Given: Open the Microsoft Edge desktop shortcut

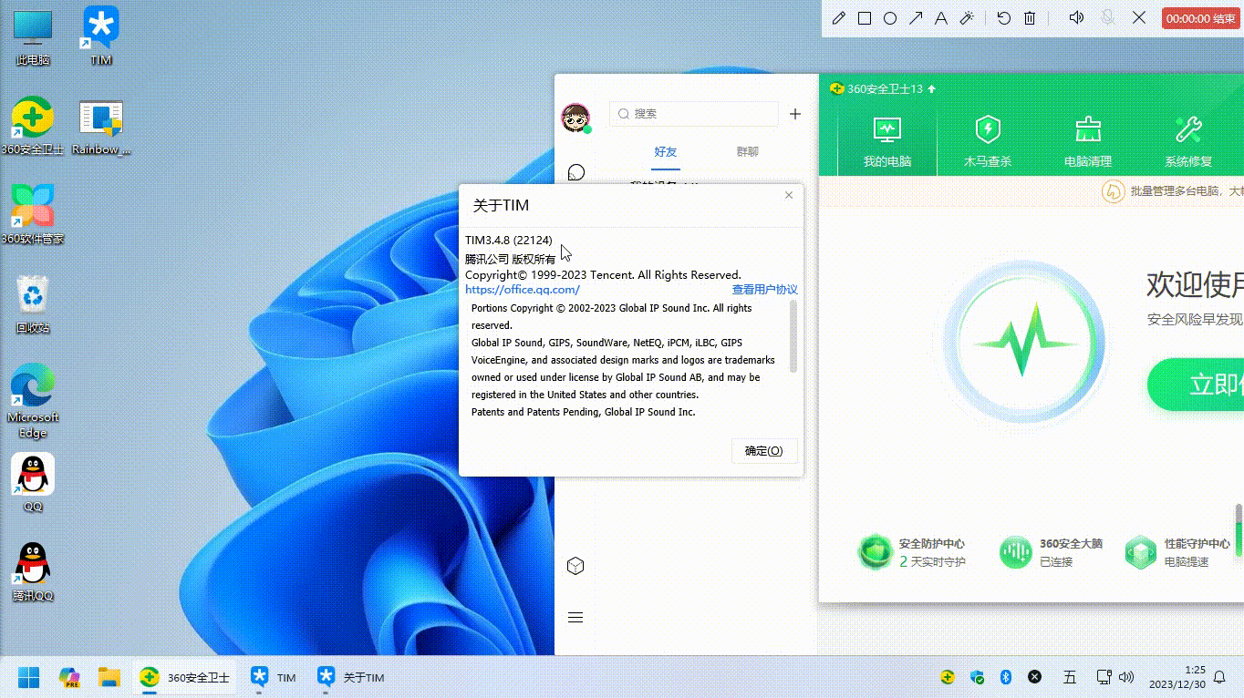Looking at the screenshot, I should [33, 401].
